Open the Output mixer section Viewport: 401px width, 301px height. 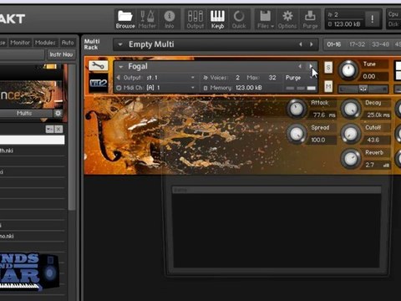coord(195,19)
